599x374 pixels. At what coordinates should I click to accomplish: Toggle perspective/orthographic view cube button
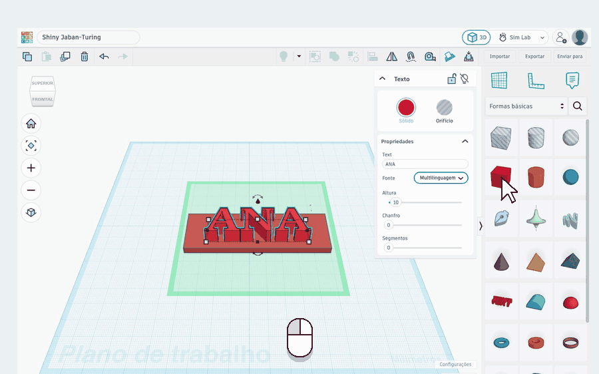pos(31,212)
